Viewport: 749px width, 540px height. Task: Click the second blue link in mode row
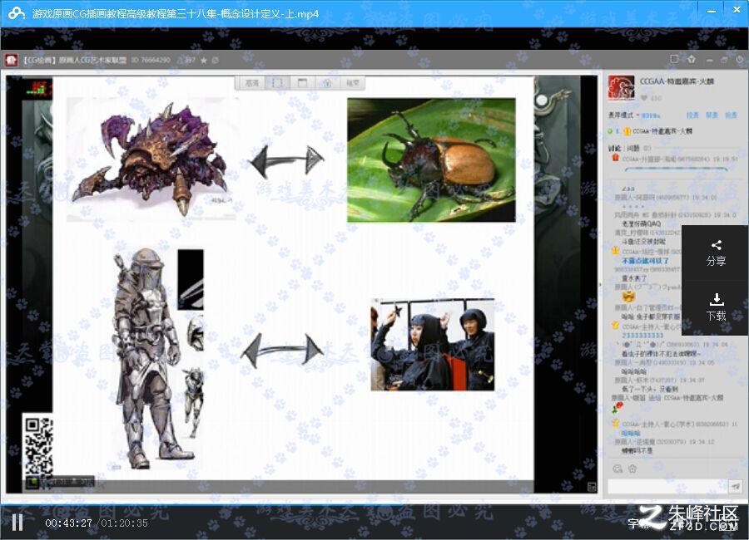pyautogui.click(x=712, y=115)
